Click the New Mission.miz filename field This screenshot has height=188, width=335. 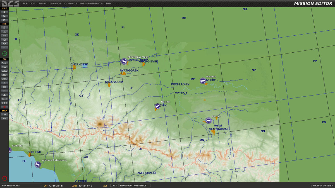click(21, 185)
